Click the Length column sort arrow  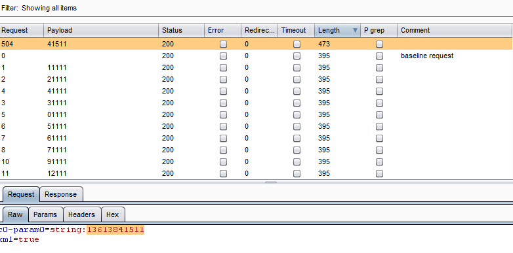click(x=355, y=31)
